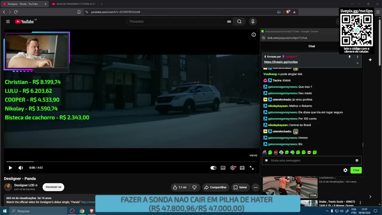Open the 12:54 recommended video thumbnail
This screenshot has height=215, width=382.
pos(290,187)
